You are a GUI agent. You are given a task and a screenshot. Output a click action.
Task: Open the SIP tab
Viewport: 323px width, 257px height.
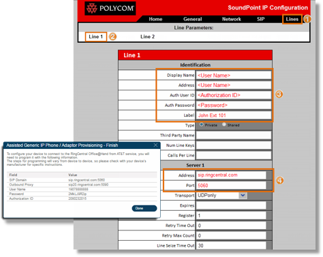pyautogui.click(x=260, y=19)
